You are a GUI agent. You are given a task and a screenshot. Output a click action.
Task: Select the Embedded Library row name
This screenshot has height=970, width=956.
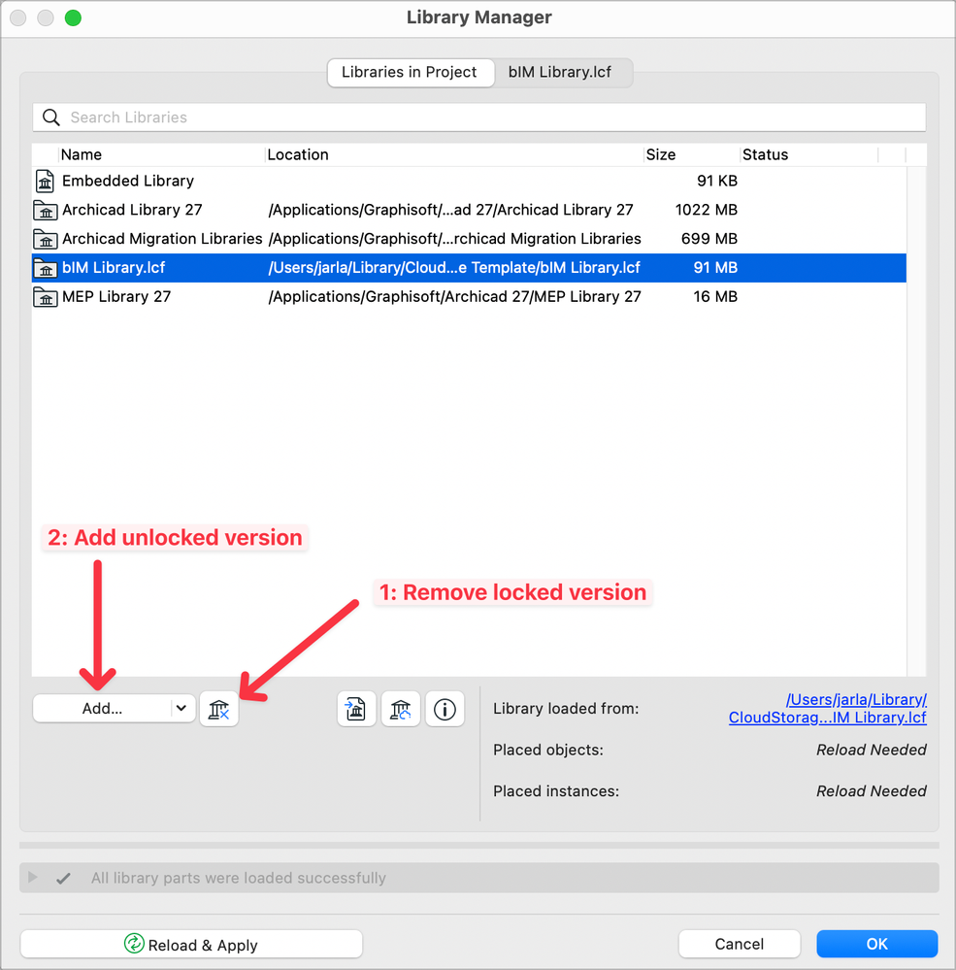click(x=128, y=182)
